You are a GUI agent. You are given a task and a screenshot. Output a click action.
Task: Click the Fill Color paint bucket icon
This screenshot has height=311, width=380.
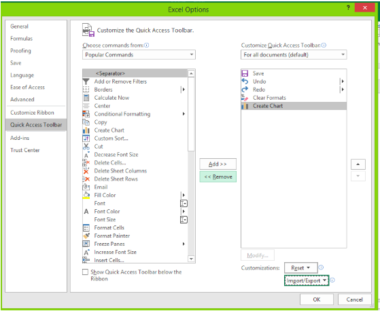click(x=86, y=195)
